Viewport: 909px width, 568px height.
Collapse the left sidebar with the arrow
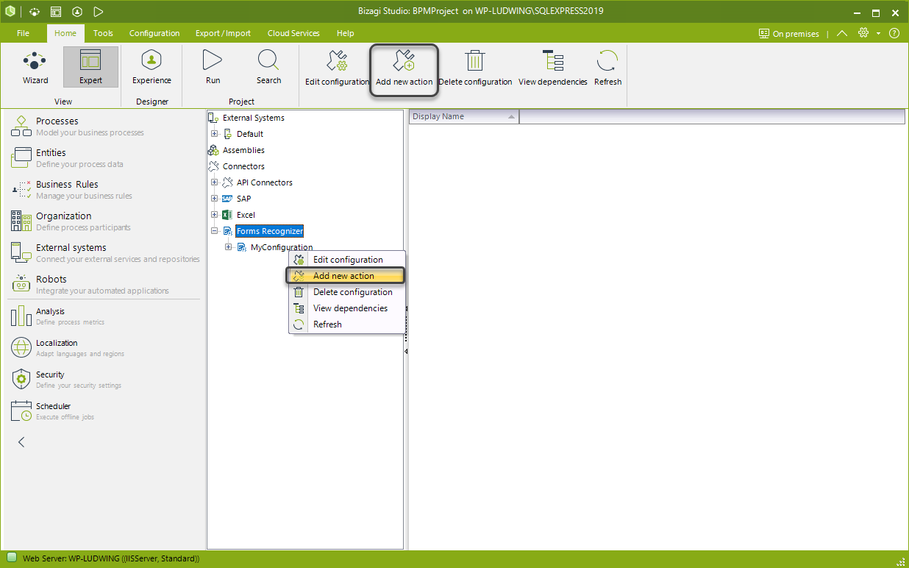coord(21,441)
